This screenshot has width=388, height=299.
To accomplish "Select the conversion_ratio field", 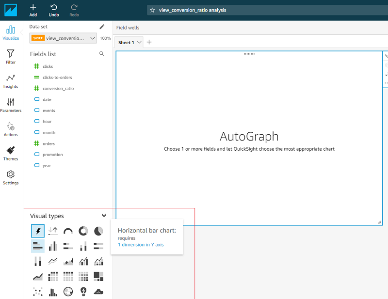I will [58, 89].
